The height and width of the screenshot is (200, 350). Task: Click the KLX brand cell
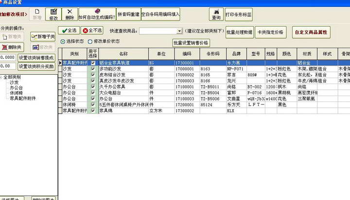pyautogui.click(x=236, y=111)
